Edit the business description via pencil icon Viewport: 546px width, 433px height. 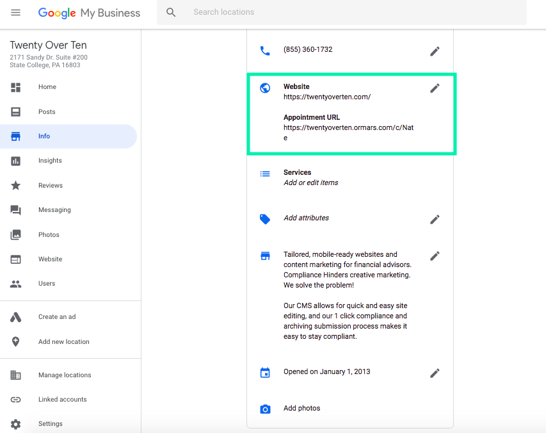tap(435, 256)
